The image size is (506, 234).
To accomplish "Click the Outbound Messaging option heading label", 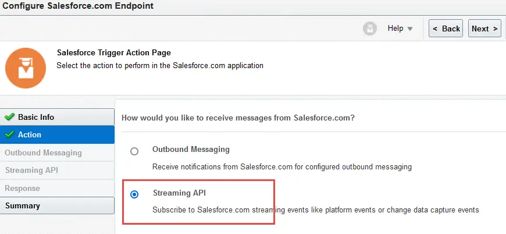I will (x=191, y=150).
